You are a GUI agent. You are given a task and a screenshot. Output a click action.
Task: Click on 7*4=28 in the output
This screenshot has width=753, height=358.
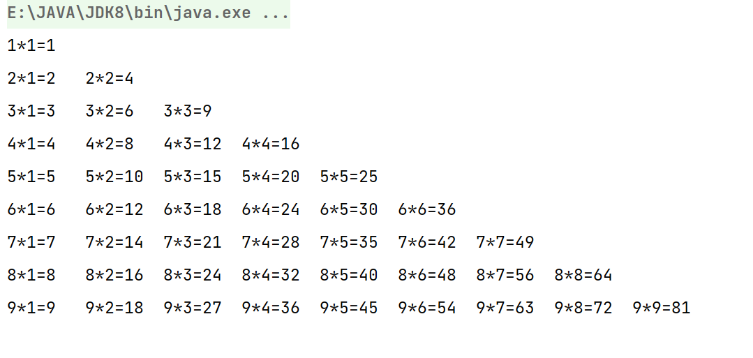pos(271,242)
